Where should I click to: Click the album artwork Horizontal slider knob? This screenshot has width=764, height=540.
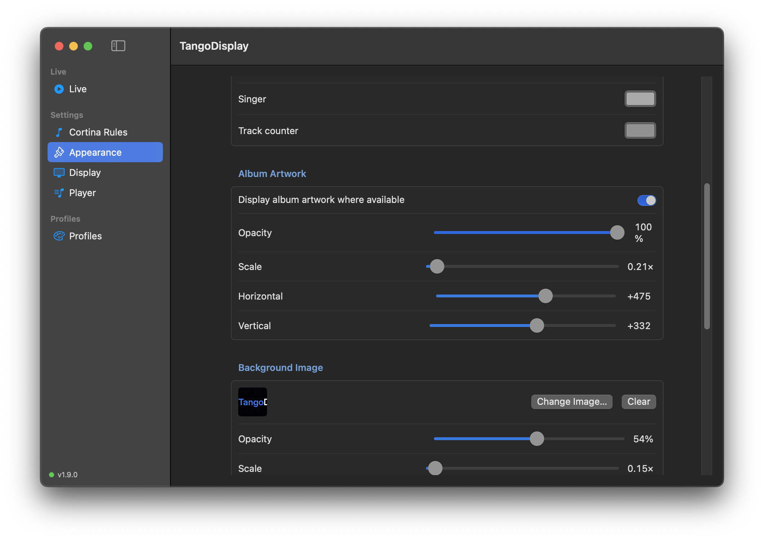[x=545, y=296]
